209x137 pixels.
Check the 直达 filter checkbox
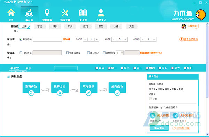(97, 68)
